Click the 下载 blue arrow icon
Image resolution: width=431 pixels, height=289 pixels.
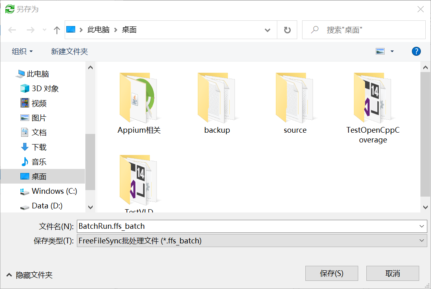[x=25, y=147]
